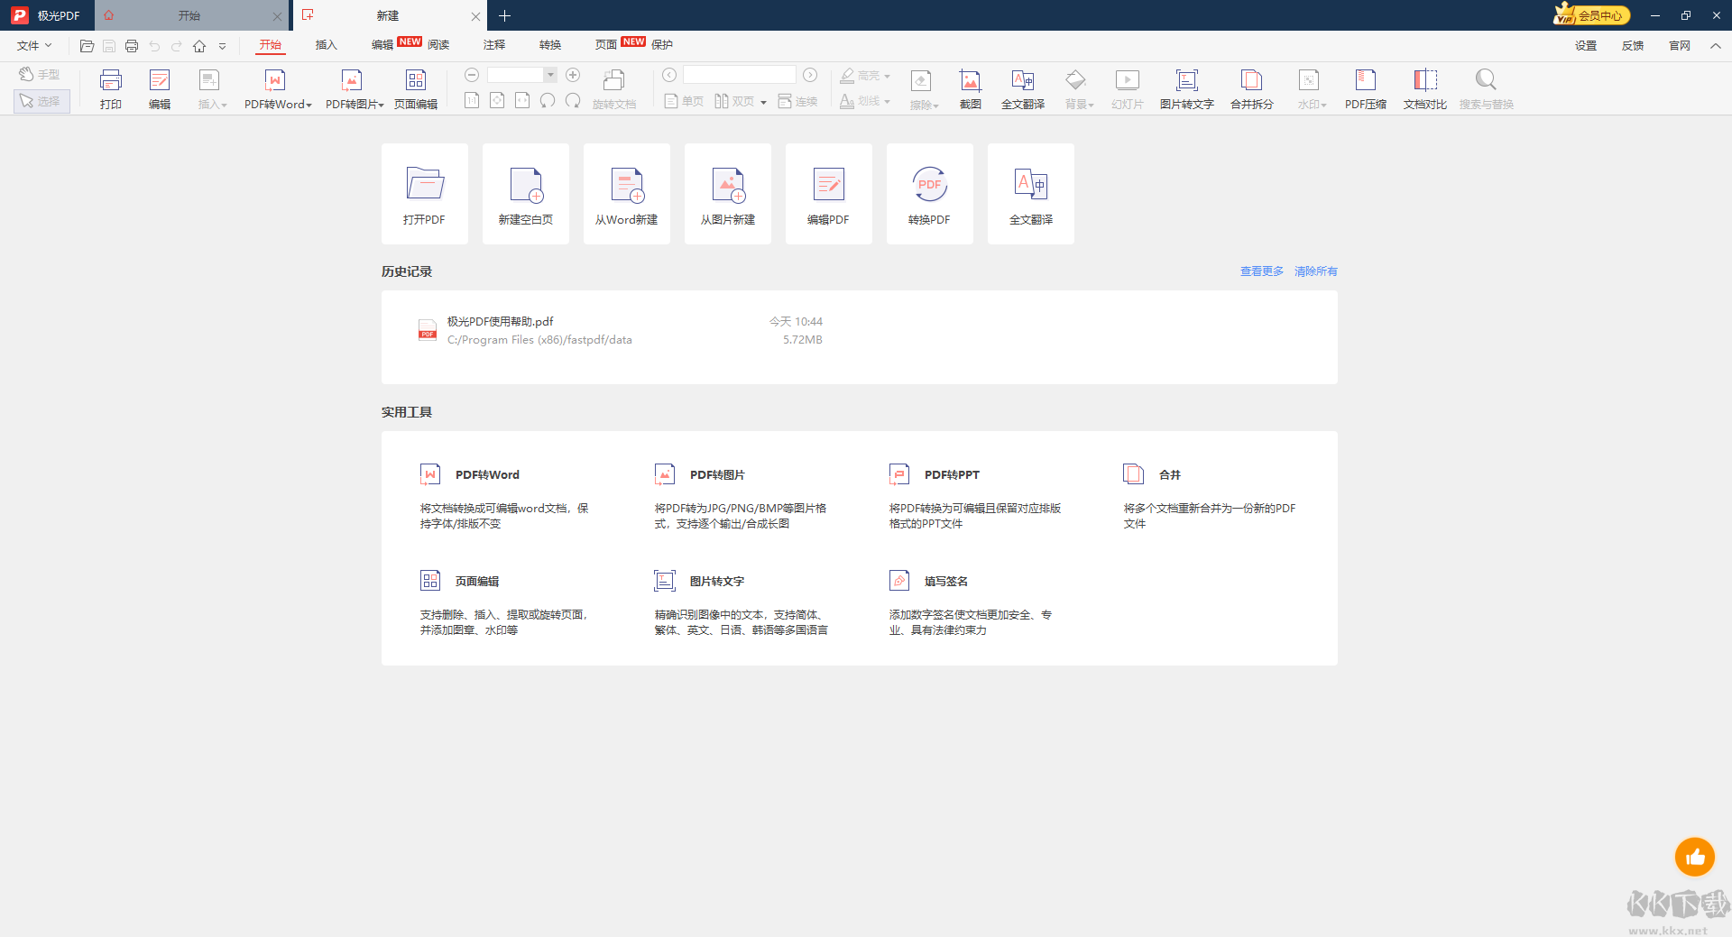The image size is (1732, 937).
Task: Click the 查看更多 link
Action: [x=1261, y=271]
